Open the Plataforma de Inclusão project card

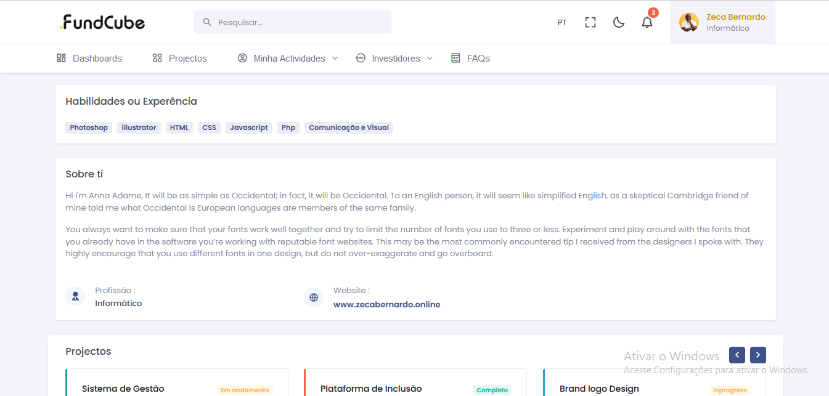point(371,389)
